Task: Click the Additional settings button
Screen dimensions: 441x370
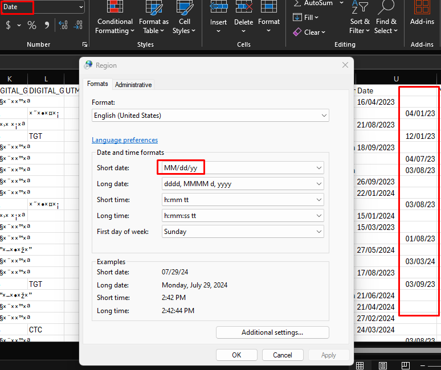Action: click(x=272, y=332)
